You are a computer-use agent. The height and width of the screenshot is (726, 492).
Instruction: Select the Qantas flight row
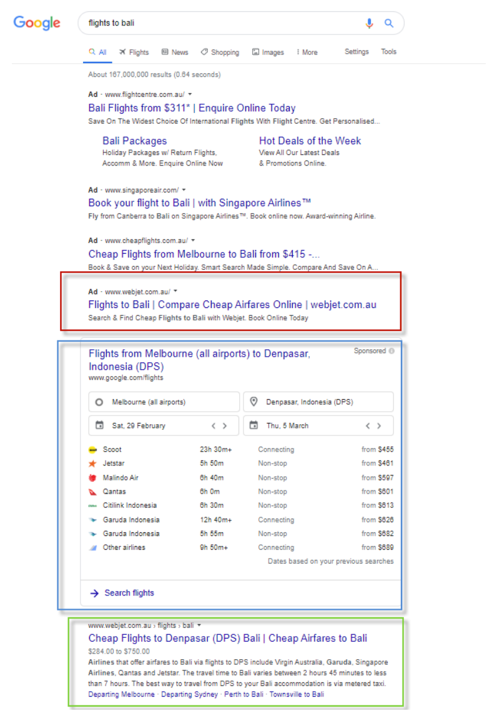pyautogui.click(x=240, y=492)
